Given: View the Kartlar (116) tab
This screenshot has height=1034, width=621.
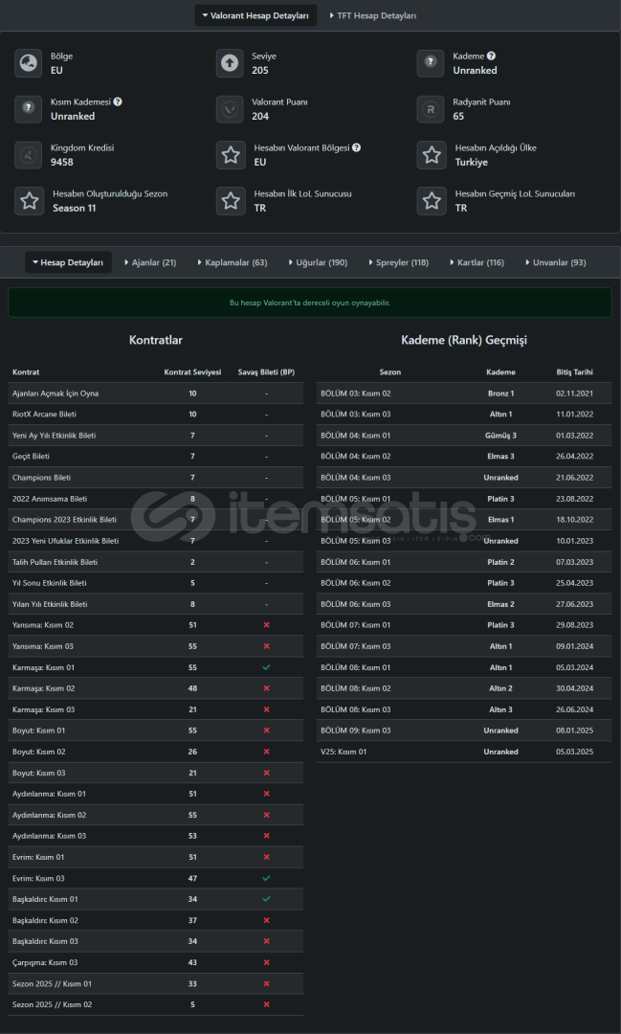Looking at the screenshot, I should [x=477, y=262].
